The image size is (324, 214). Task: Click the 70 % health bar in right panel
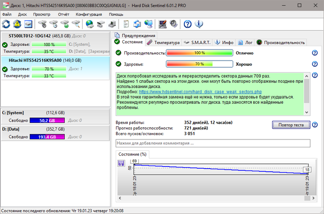tap(200, 64)
